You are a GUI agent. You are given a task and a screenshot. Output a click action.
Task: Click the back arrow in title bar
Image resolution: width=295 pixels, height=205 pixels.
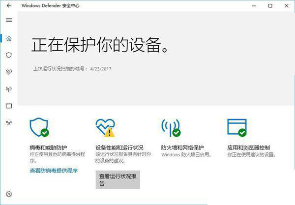coord(9,6)
